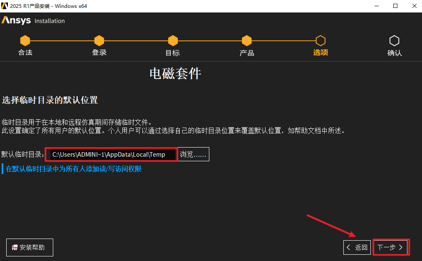Screen dimensions: 422x261
Task: Click the Ansys logo in the header
Action: [16, 20]
